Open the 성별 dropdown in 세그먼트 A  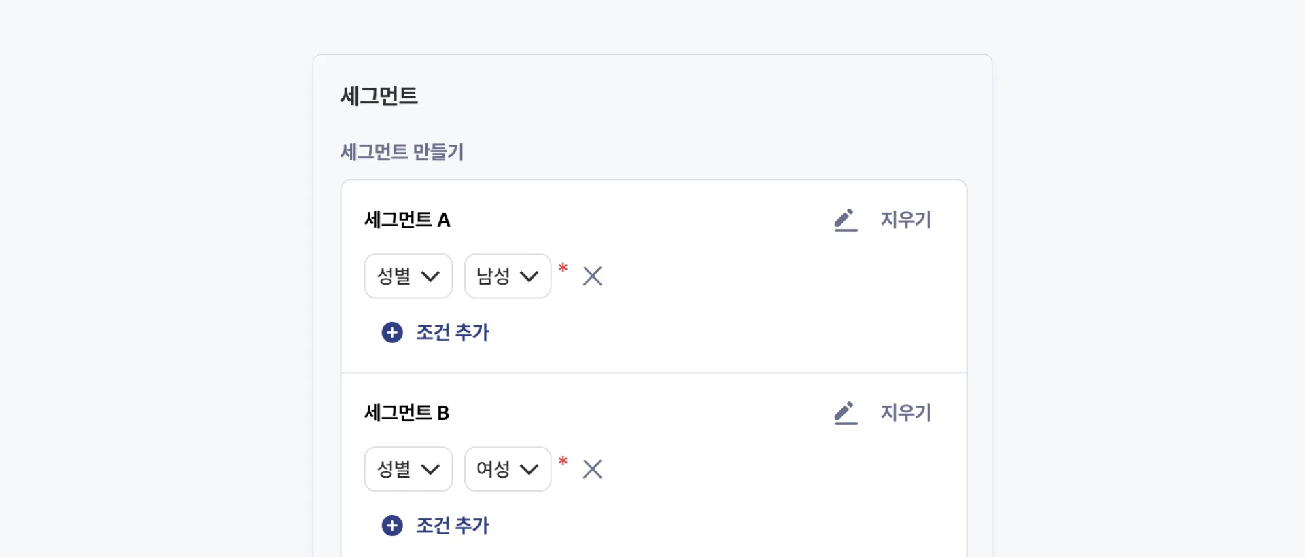pos(408,276)
